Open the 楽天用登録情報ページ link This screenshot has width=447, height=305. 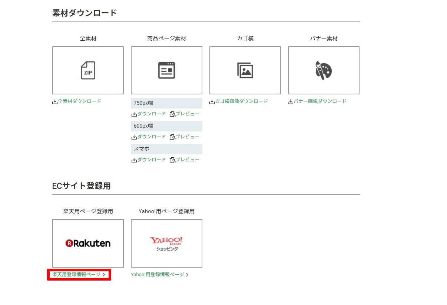coord(79,275)
